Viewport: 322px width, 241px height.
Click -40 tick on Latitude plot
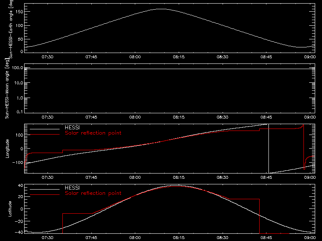[19, 233]
